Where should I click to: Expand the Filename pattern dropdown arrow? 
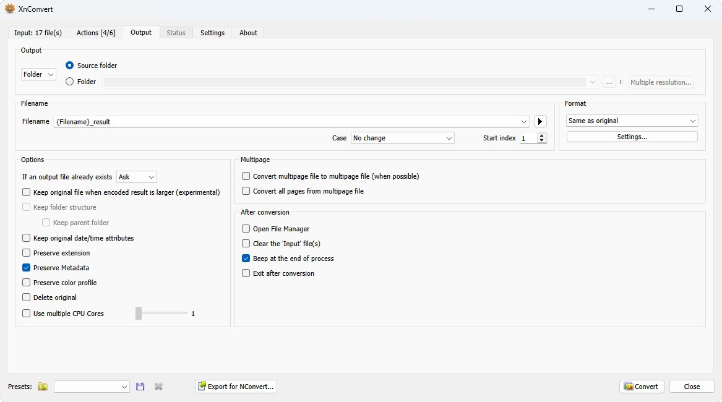pos(523,122)
